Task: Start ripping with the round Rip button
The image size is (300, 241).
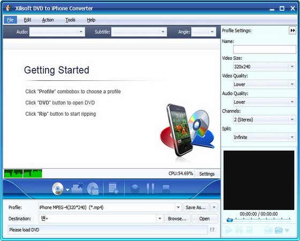Action: click(135, 189)
